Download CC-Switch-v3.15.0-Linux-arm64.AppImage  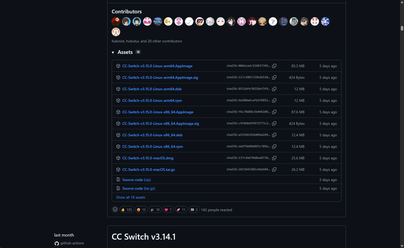click(x=157, y=66)
